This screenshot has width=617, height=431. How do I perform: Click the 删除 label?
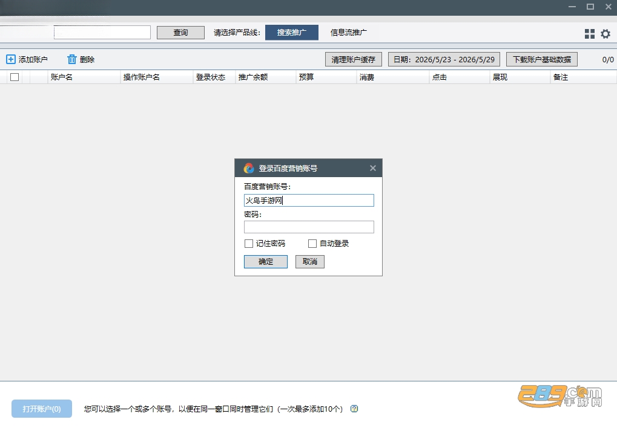pyautogui.click(x=87, y=59)
